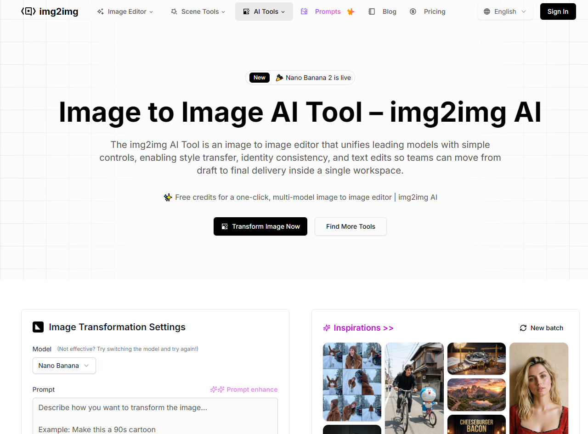Select the snowy collage inspiration thumbnail

point(352,382)
